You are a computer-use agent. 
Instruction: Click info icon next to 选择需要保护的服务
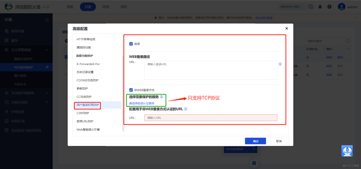click(161, 97)
